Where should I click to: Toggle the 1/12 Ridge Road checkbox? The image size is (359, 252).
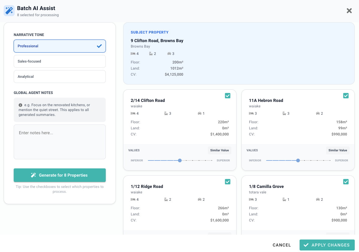point(228,182)
